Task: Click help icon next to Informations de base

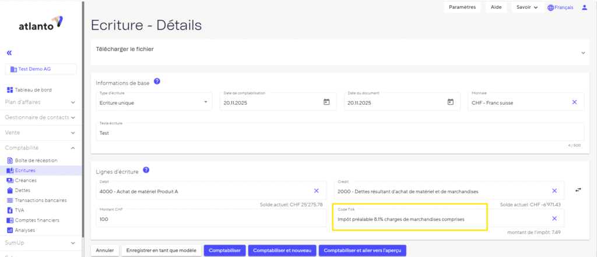Action: click(157, 82)
